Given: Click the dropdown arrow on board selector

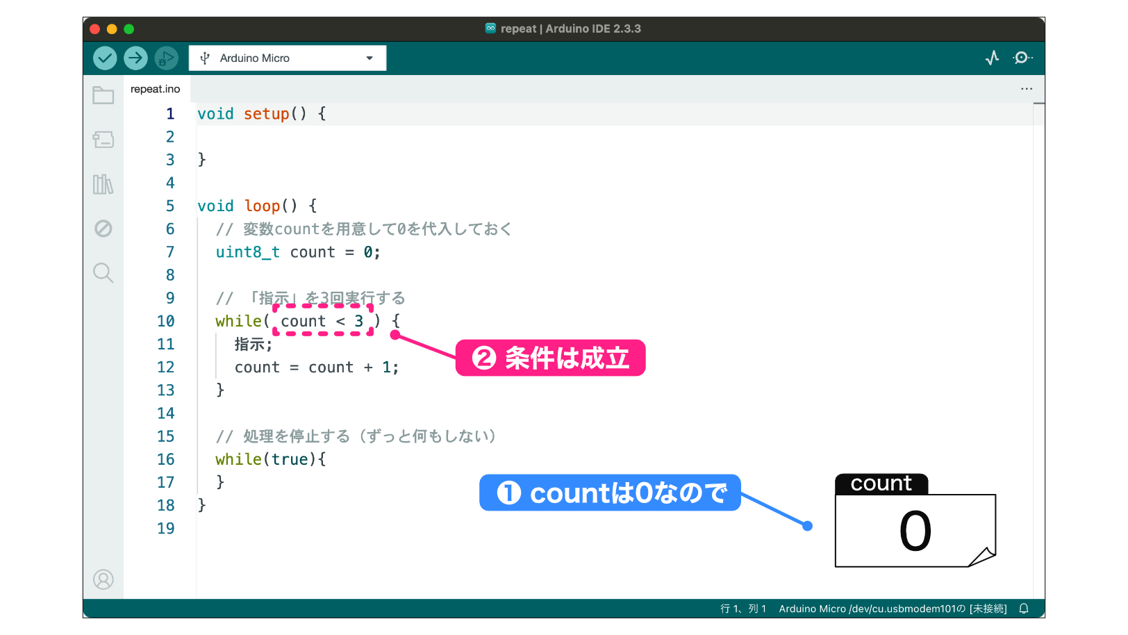Looking at the screenshot, I should [x=370, y=58].
